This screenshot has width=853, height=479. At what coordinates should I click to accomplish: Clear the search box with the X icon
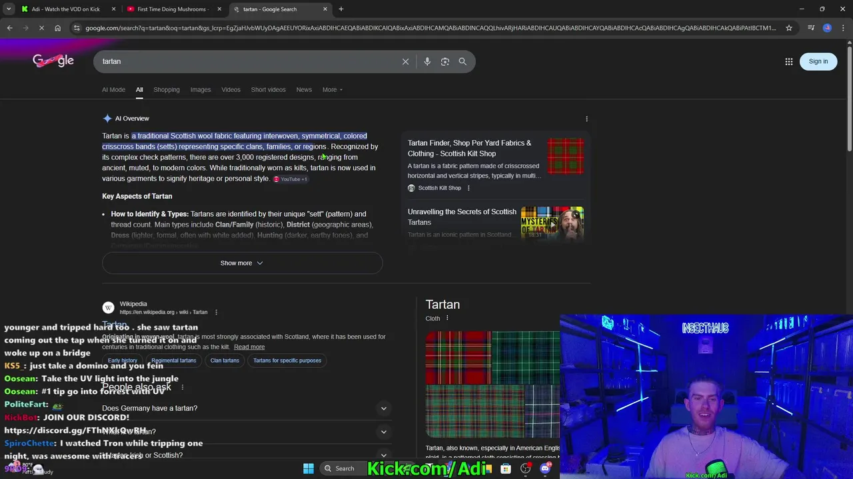coord(405,61)
